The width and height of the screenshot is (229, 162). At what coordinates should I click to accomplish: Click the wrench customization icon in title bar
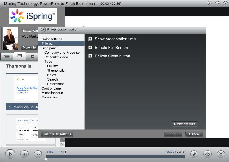click(209, 3)
